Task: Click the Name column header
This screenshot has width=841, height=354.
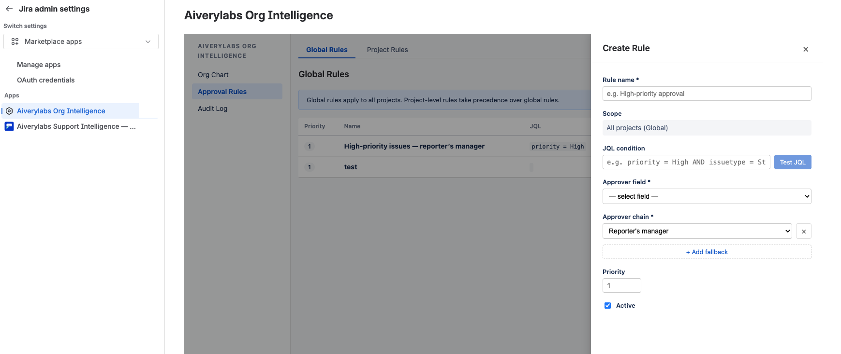Action: click(x=352, y=126)
